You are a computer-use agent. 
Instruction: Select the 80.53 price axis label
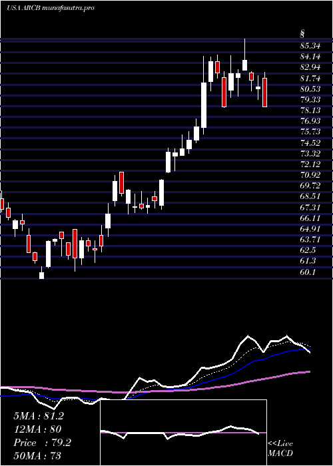[x=310, y=89]
